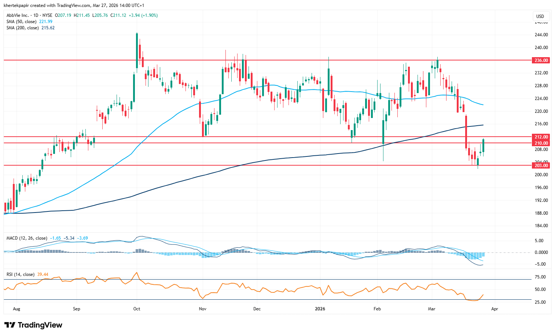Open the USD currency selector
The image size is (555, 336).
pyautogui.click(x=540, y=16)
